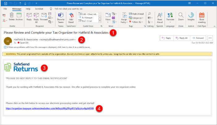Open the organizer-taxpayer safesendwebsites link

[50, 108]
